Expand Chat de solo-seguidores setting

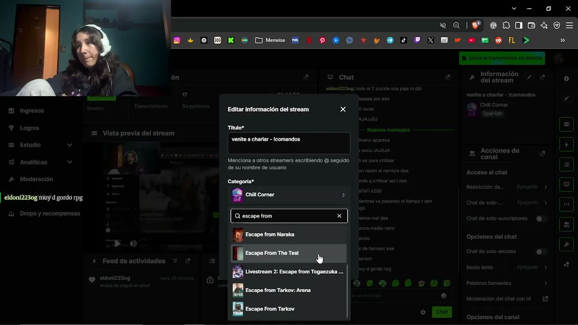507,203
